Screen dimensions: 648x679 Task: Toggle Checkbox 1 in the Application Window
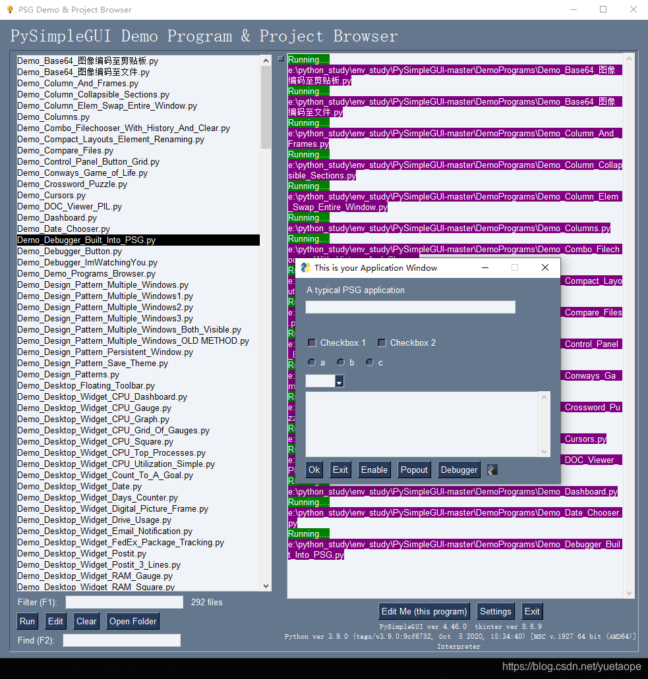coord(312,343)
